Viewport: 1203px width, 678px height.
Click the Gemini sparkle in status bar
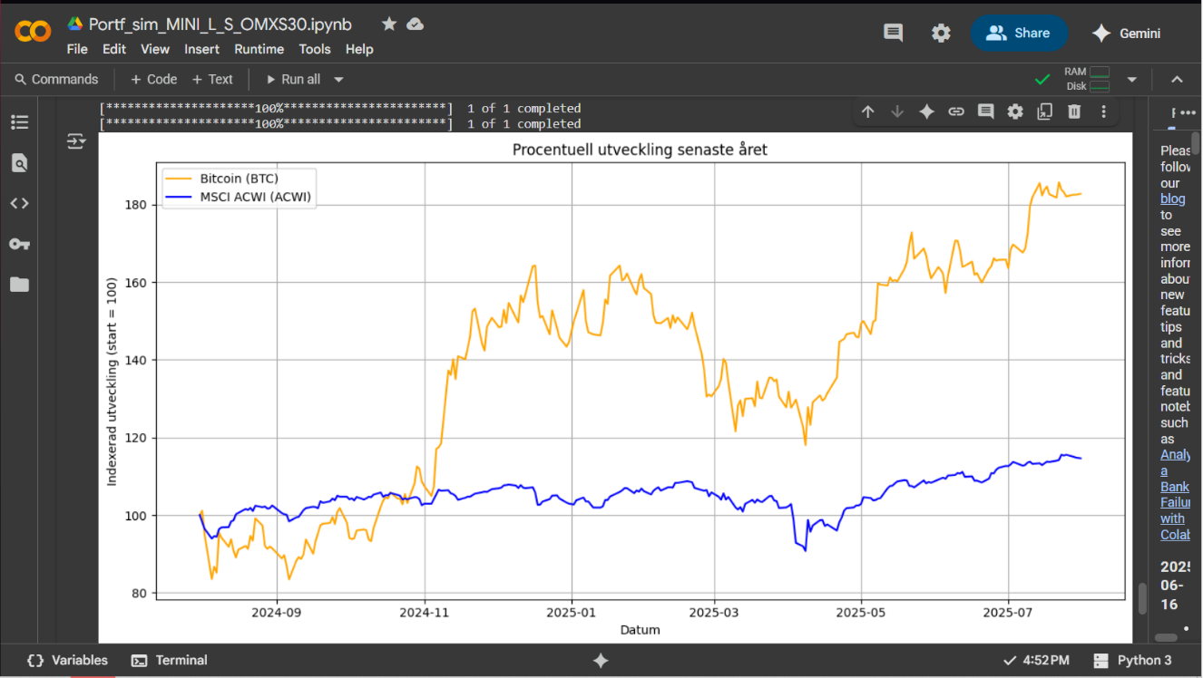601,661
